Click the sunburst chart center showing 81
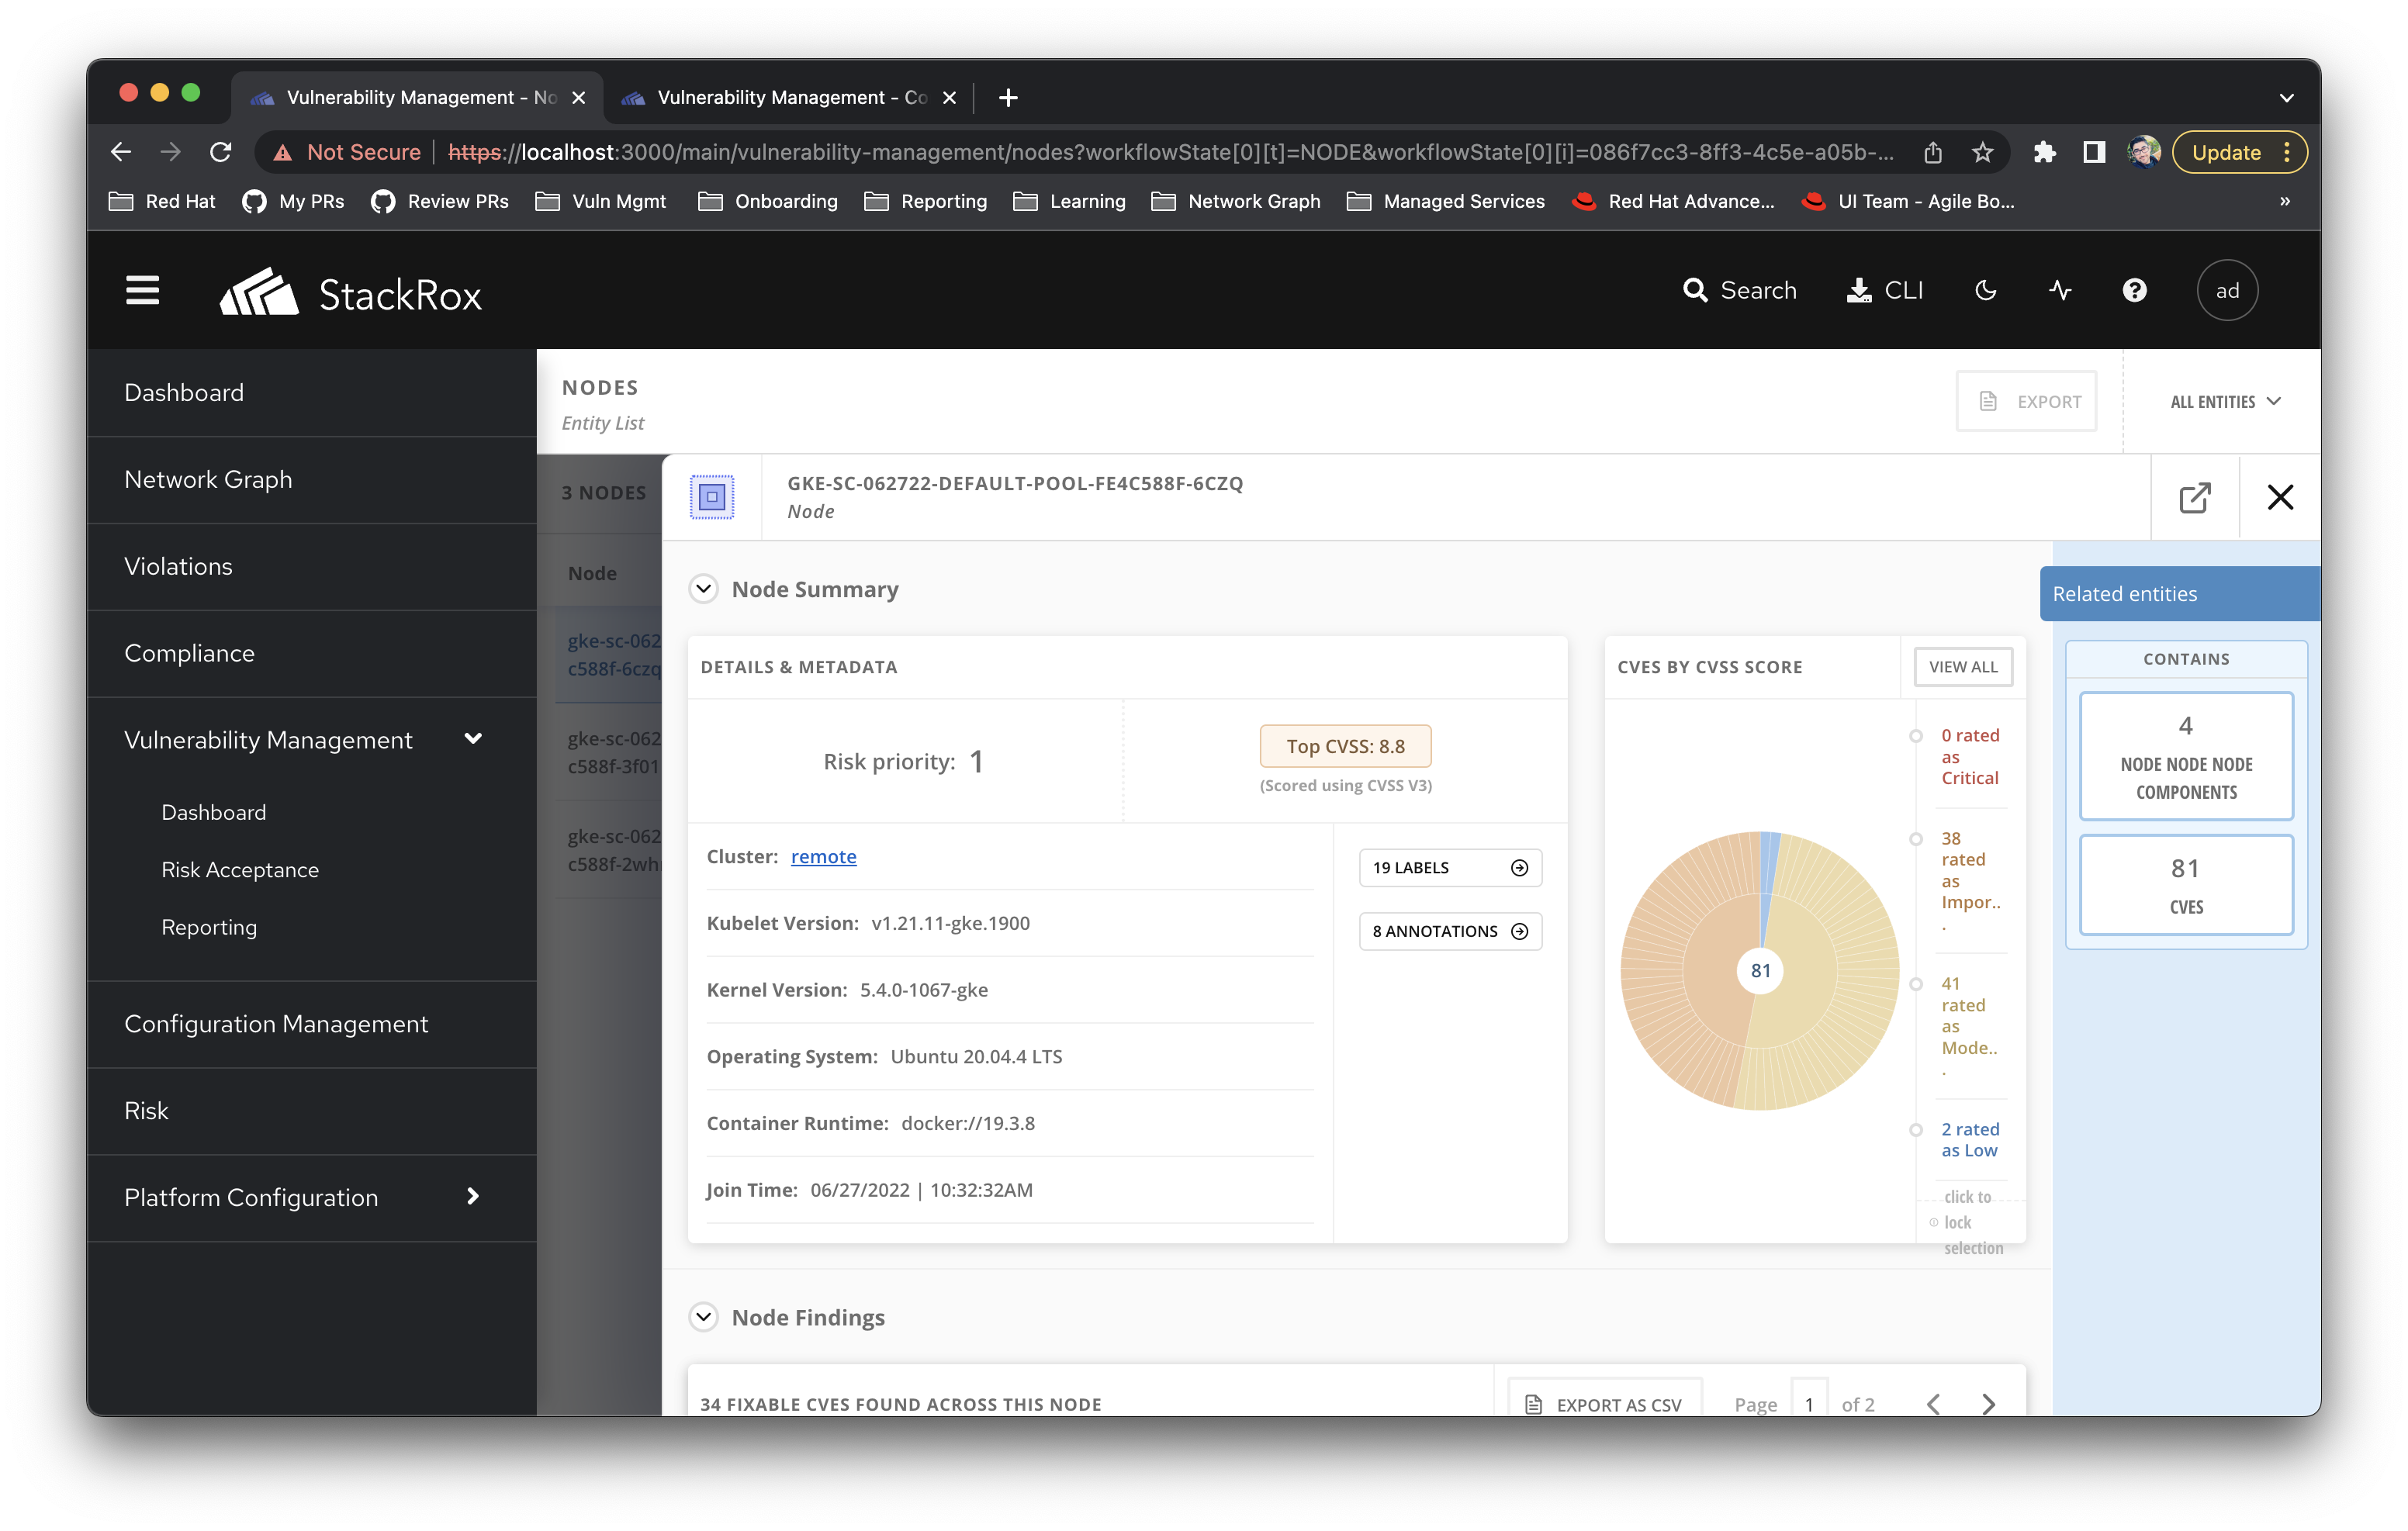Image resolution: width=2408 pixels, height=1531 pixels. pos(1760,970)
